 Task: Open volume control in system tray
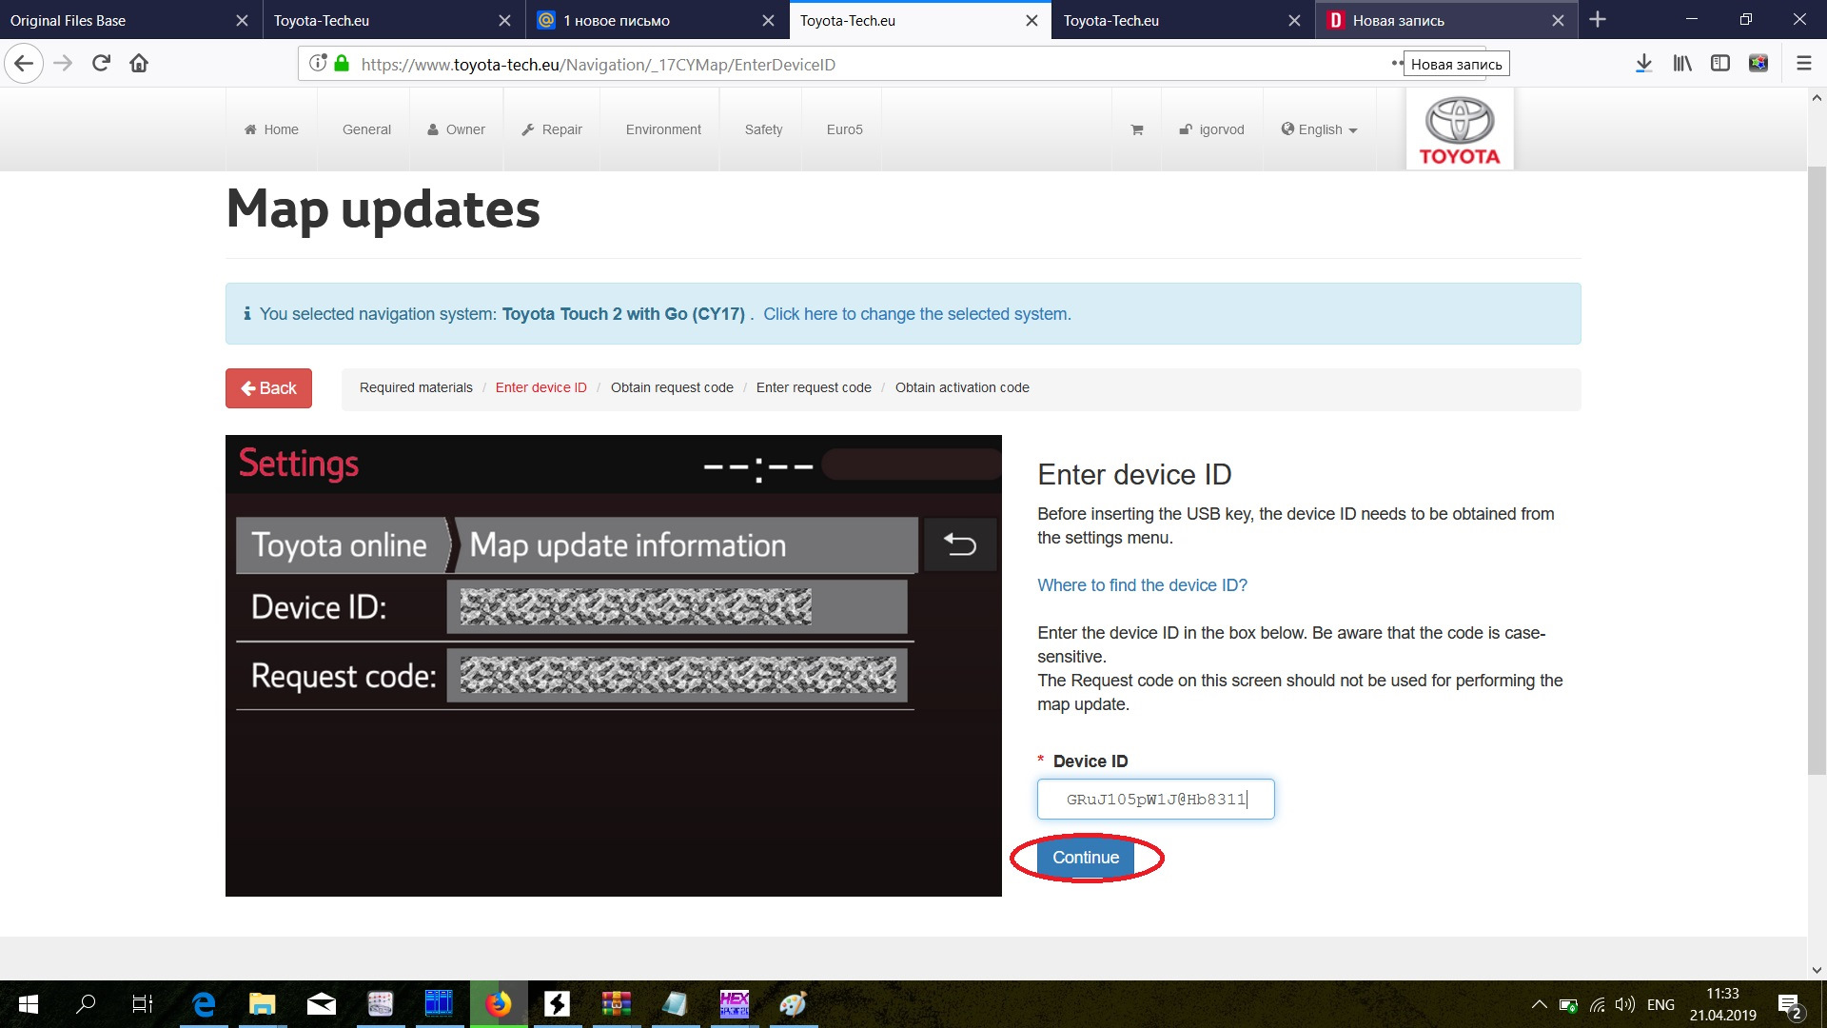pos(1625,1005)
